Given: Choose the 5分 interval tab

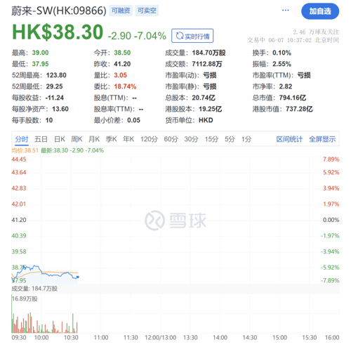Looking at the screenshot, I should (230, 139).
